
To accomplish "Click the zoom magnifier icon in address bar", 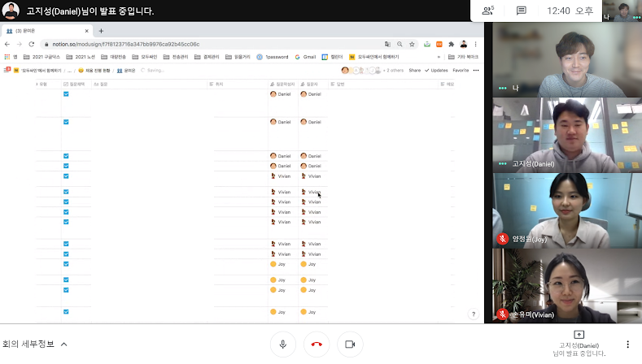I will (x=400, y=44).
